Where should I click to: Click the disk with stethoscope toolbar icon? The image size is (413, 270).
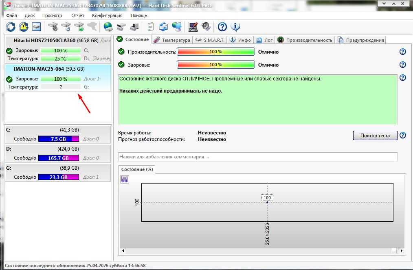point(53,26)
